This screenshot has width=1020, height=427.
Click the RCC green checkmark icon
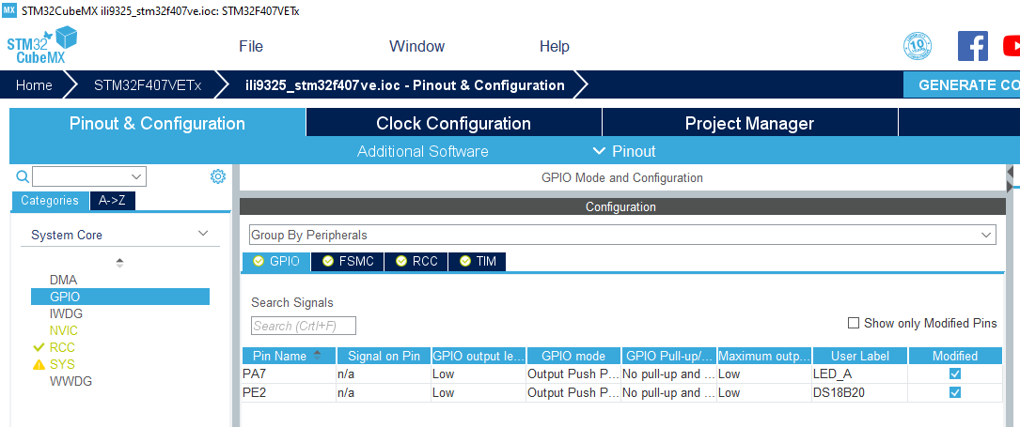[x=39, y=348]
